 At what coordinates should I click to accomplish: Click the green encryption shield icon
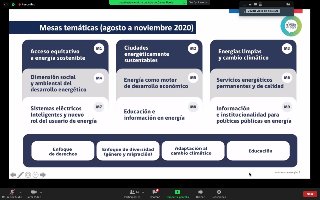coord(13,4)
